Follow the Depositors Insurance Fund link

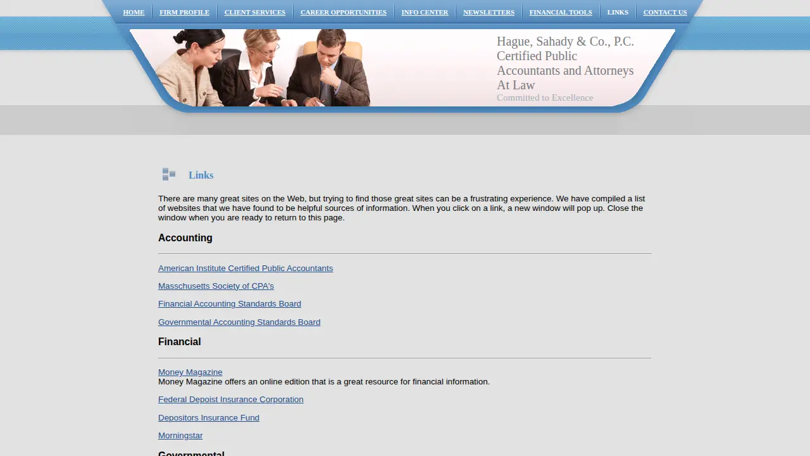[x=209, y=418]
